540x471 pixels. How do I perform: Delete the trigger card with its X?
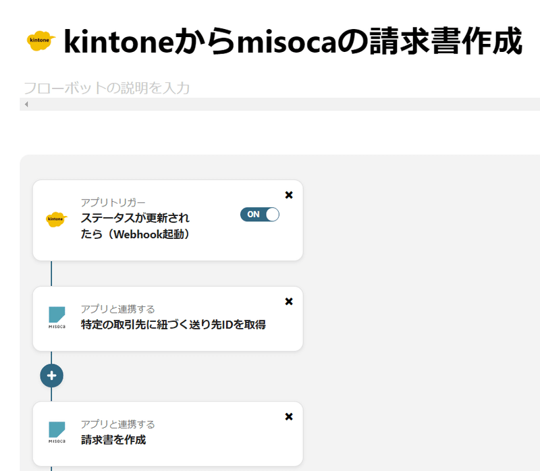pos(289,195)
